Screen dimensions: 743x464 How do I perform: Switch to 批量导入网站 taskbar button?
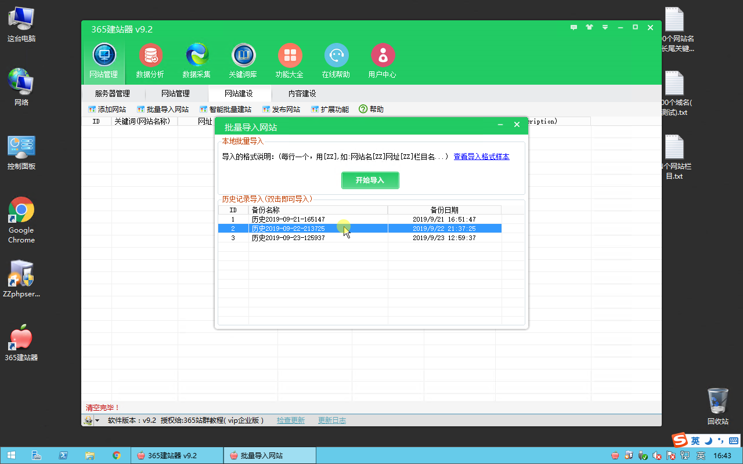click(x=270, y=455)
